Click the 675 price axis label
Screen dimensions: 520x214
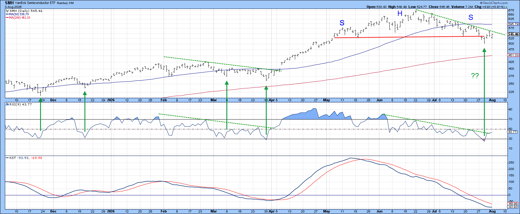coord(511,10)
